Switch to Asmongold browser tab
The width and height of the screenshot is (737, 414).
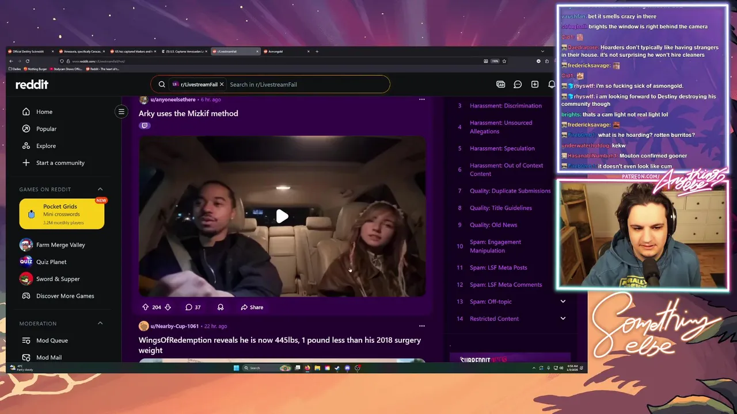287,51
